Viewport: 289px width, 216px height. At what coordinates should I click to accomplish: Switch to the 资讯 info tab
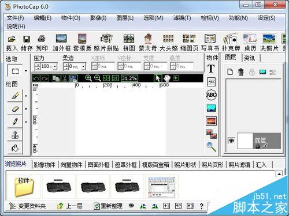(250, 58)
